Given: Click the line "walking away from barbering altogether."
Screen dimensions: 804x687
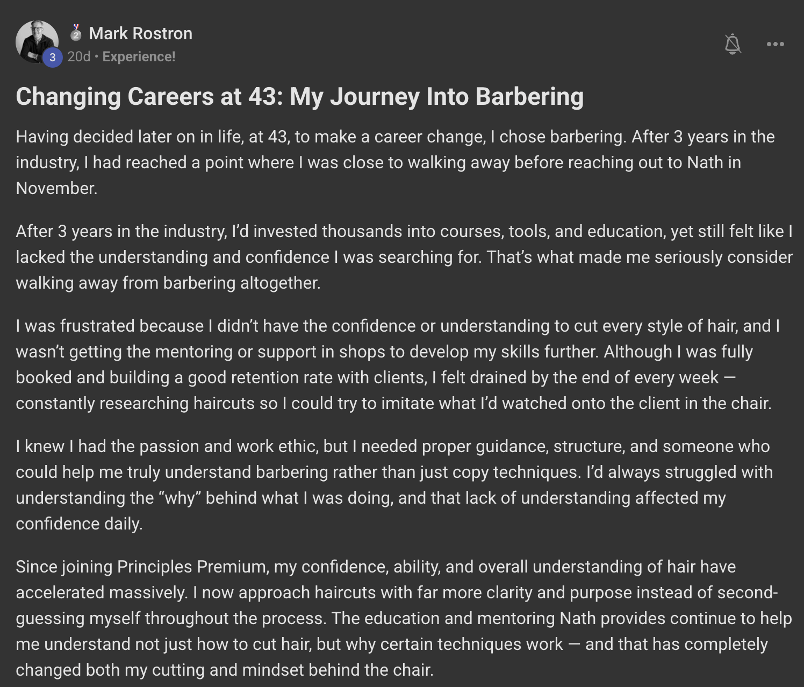Looking at the screenshot, I should tap(168, 283).
